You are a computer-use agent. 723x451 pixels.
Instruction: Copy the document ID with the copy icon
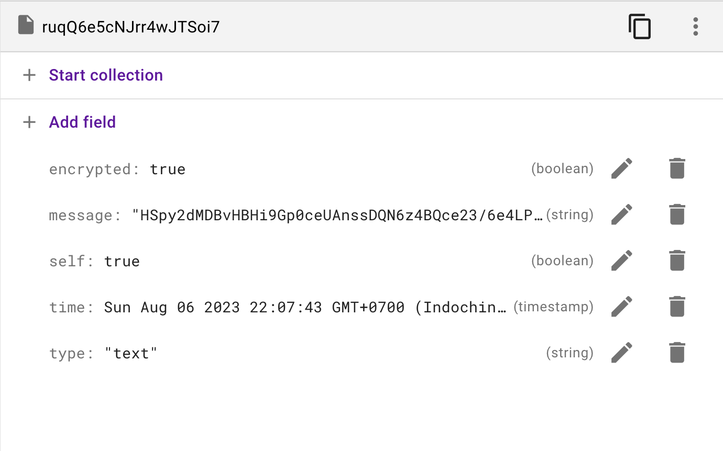[x=640, y=26]
